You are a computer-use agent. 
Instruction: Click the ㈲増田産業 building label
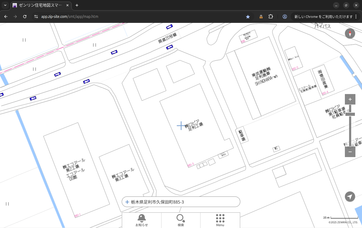pos(323,79)
